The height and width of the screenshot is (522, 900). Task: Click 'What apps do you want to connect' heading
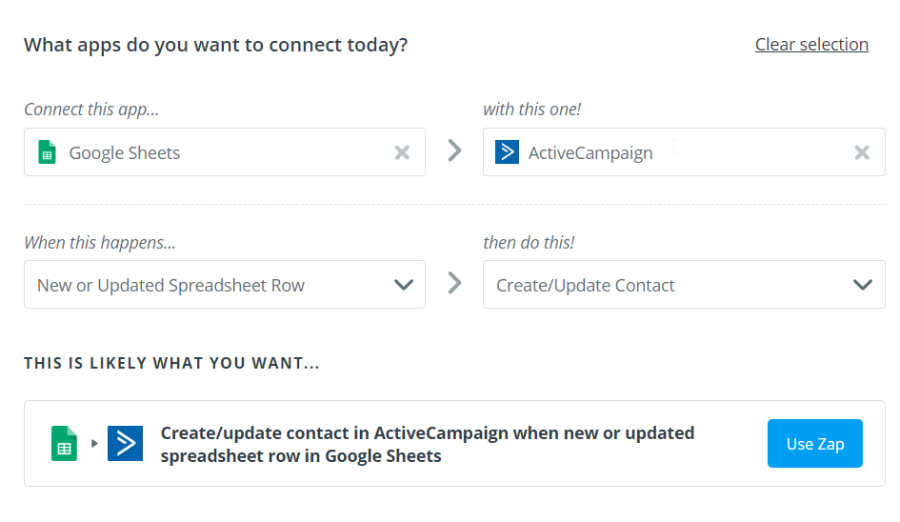pos(215,45)
